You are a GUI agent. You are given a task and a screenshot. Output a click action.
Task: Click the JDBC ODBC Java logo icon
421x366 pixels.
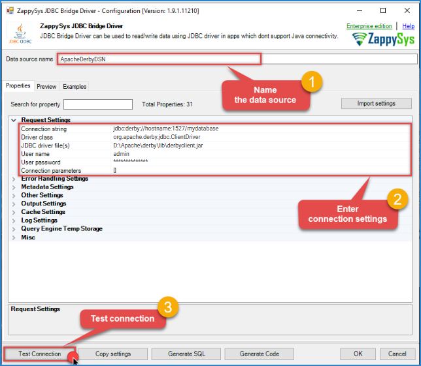click(x=20, y=34)
